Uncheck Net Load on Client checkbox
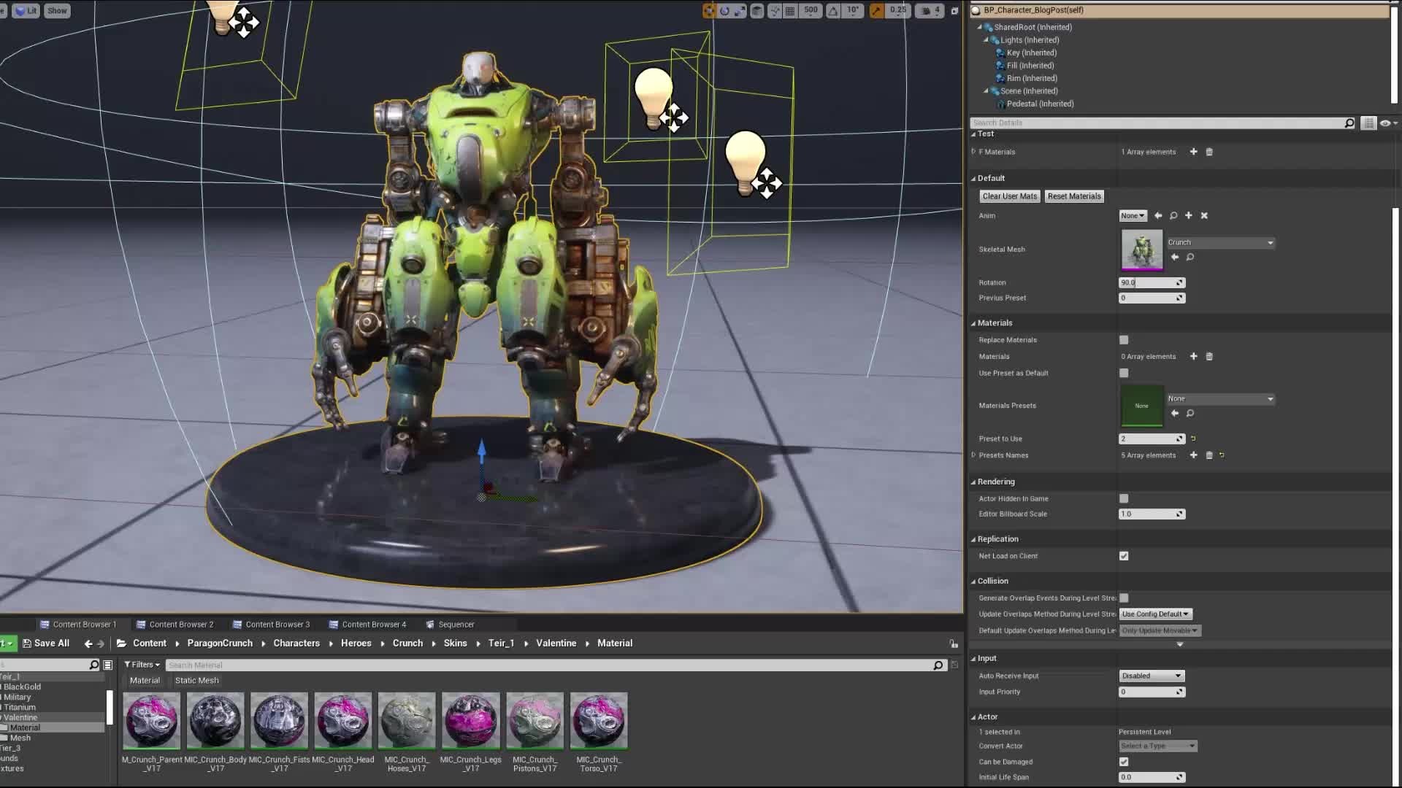Viewport: 1402px width, 788px height. (1124, 556)
